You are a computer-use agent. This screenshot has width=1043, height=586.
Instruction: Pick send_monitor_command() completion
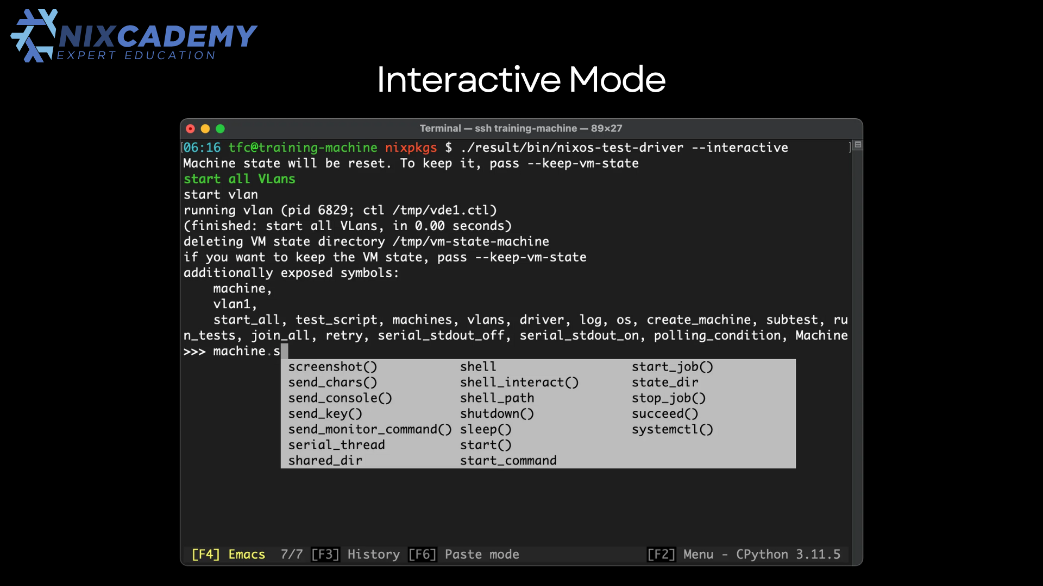point(370,429)
